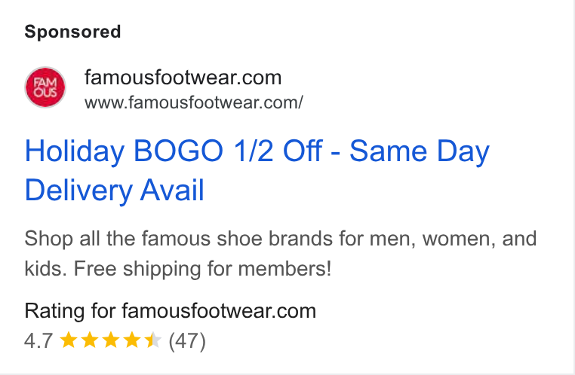Image resolution: width=575 pixels, height=375 pixels.
Task: Click the first gold rating star
Action: point(68,340)
